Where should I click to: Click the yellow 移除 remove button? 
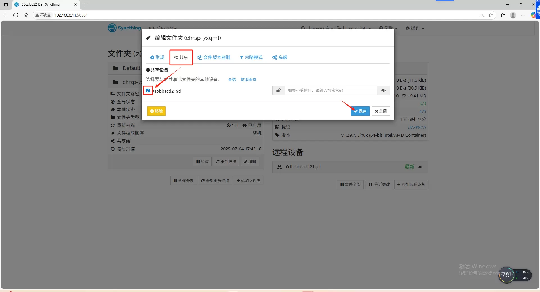[156, 111]
